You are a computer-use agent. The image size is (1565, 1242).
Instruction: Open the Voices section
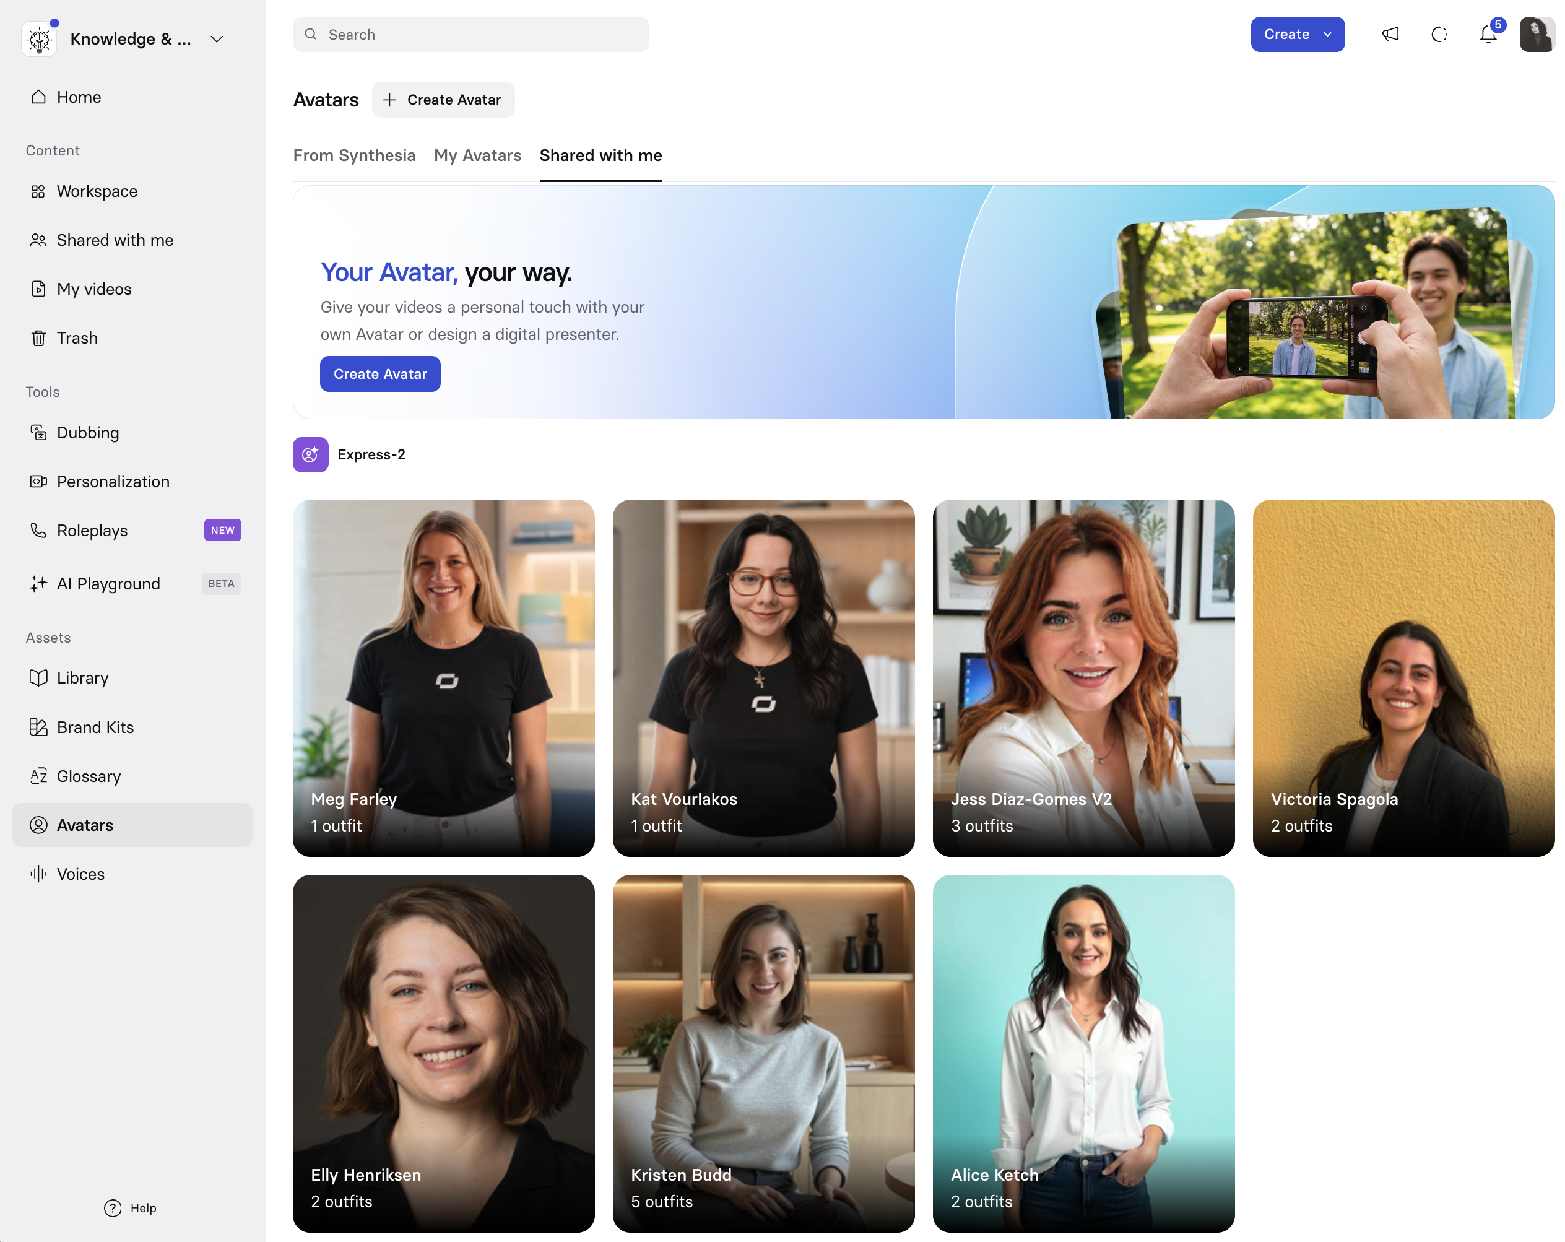132,874
